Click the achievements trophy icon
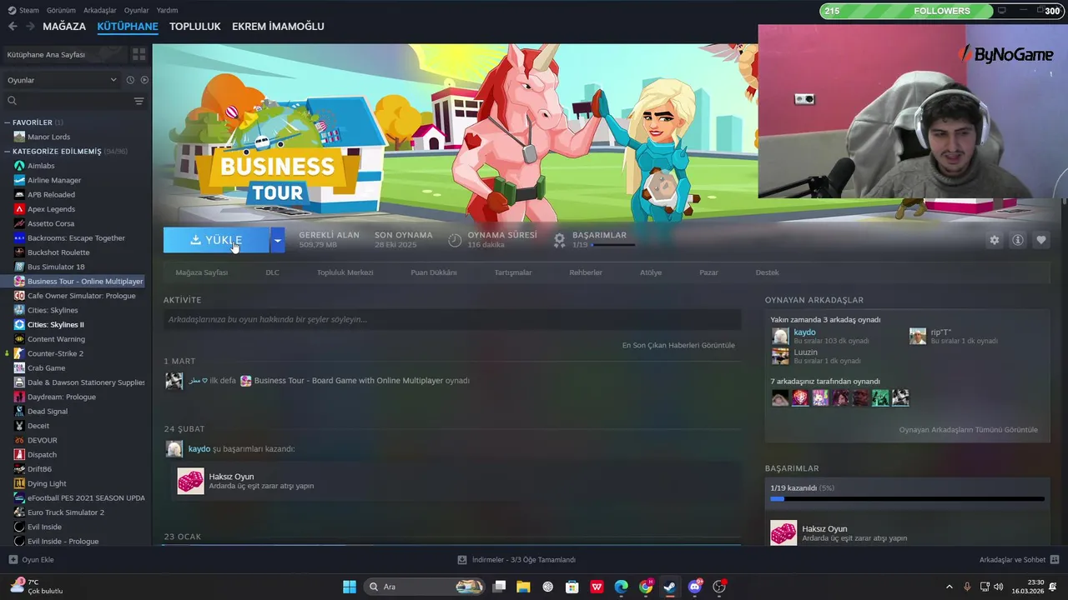1068x600 pixels. pos(559,240)
